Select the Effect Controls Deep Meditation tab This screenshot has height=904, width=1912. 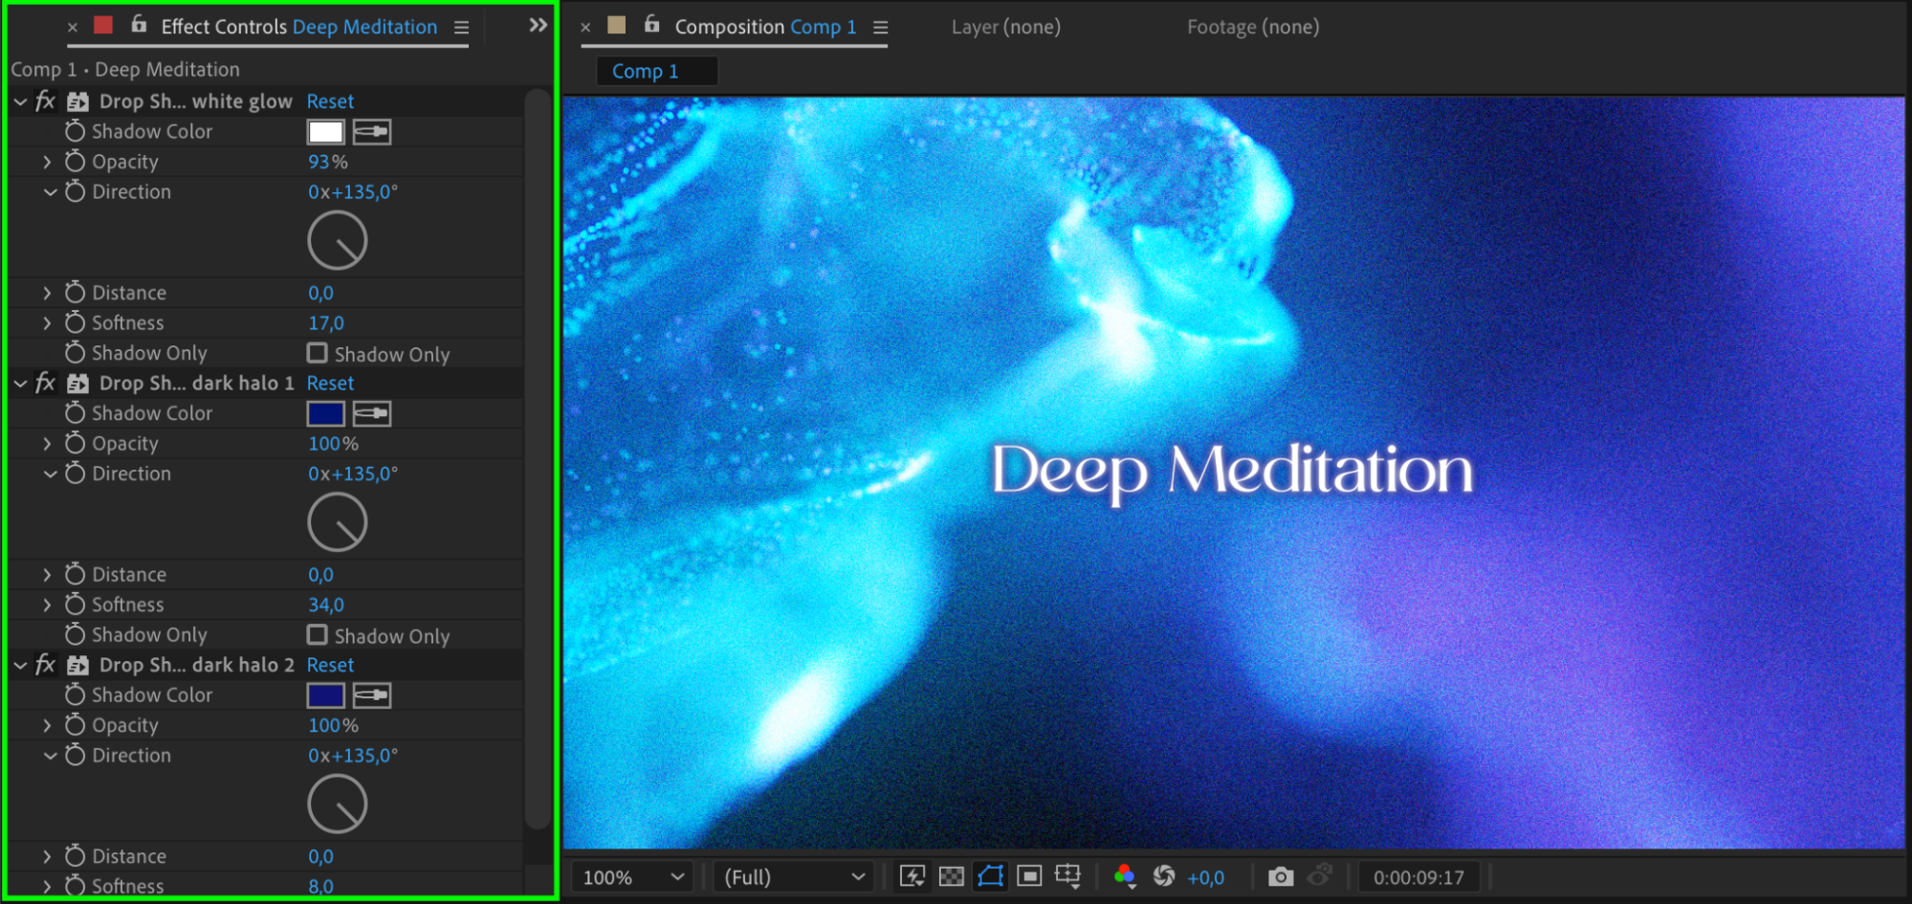[x=298, y=27]
